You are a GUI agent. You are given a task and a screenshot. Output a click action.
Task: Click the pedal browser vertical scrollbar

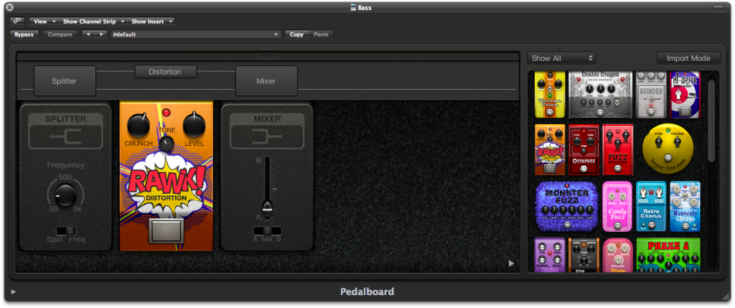712,121
